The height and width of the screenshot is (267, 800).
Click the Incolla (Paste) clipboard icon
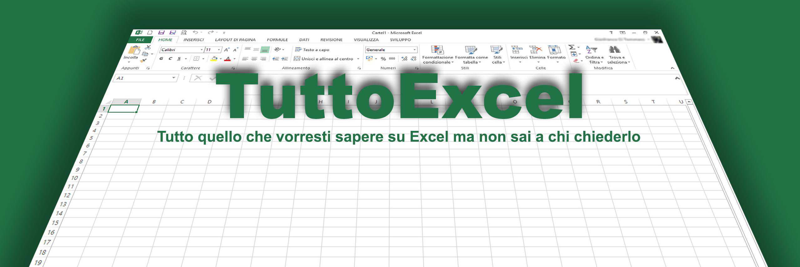(134, 50)
